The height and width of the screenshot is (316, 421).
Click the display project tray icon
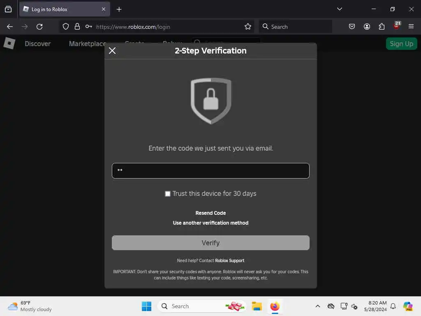(x=344, y=306)
